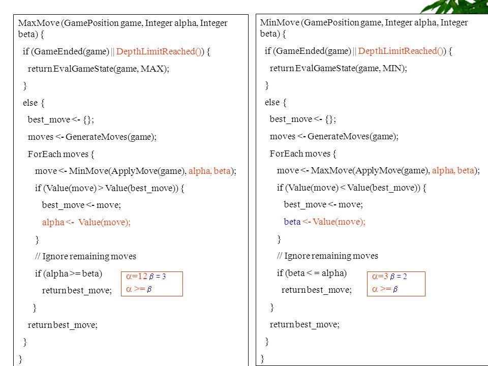488x366 pixels.
Task: Select "beta <- Value(move);" line
Action: click(324, 222)
